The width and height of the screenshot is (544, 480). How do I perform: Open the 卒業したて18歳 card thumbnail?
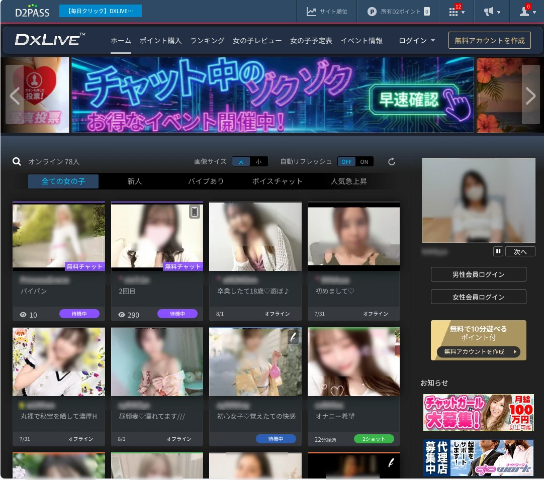click(255, 237)
